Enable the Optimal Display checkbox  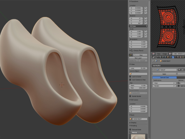[179, 86]
